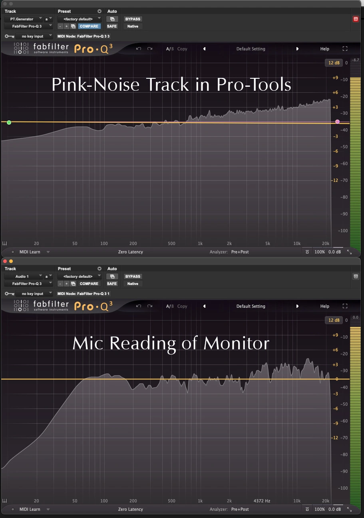364x518 pixels.
Task: Click red target button in PT.Generator window
Action: click(356, 19)
